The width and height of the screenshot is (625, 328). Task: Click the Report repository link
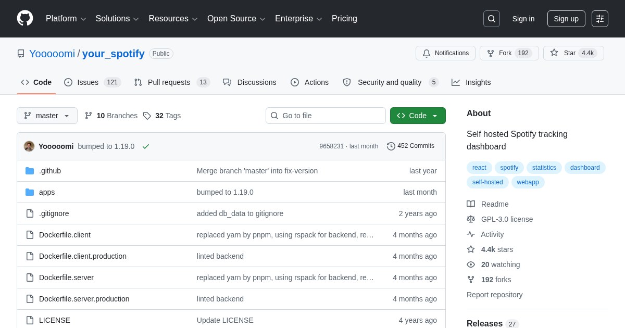tap(494, 295)
